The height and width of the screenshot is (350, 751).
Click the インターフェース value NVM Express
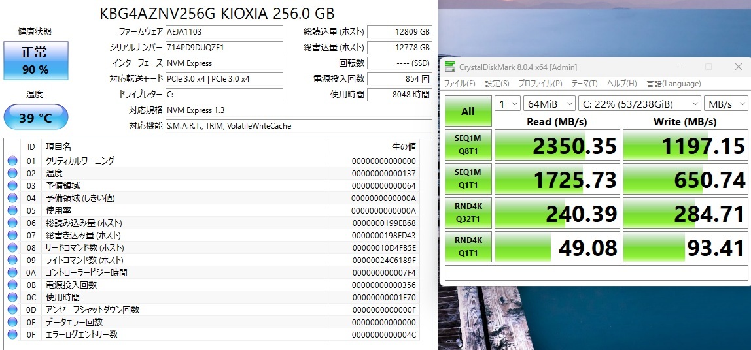[x=224, y=63]
